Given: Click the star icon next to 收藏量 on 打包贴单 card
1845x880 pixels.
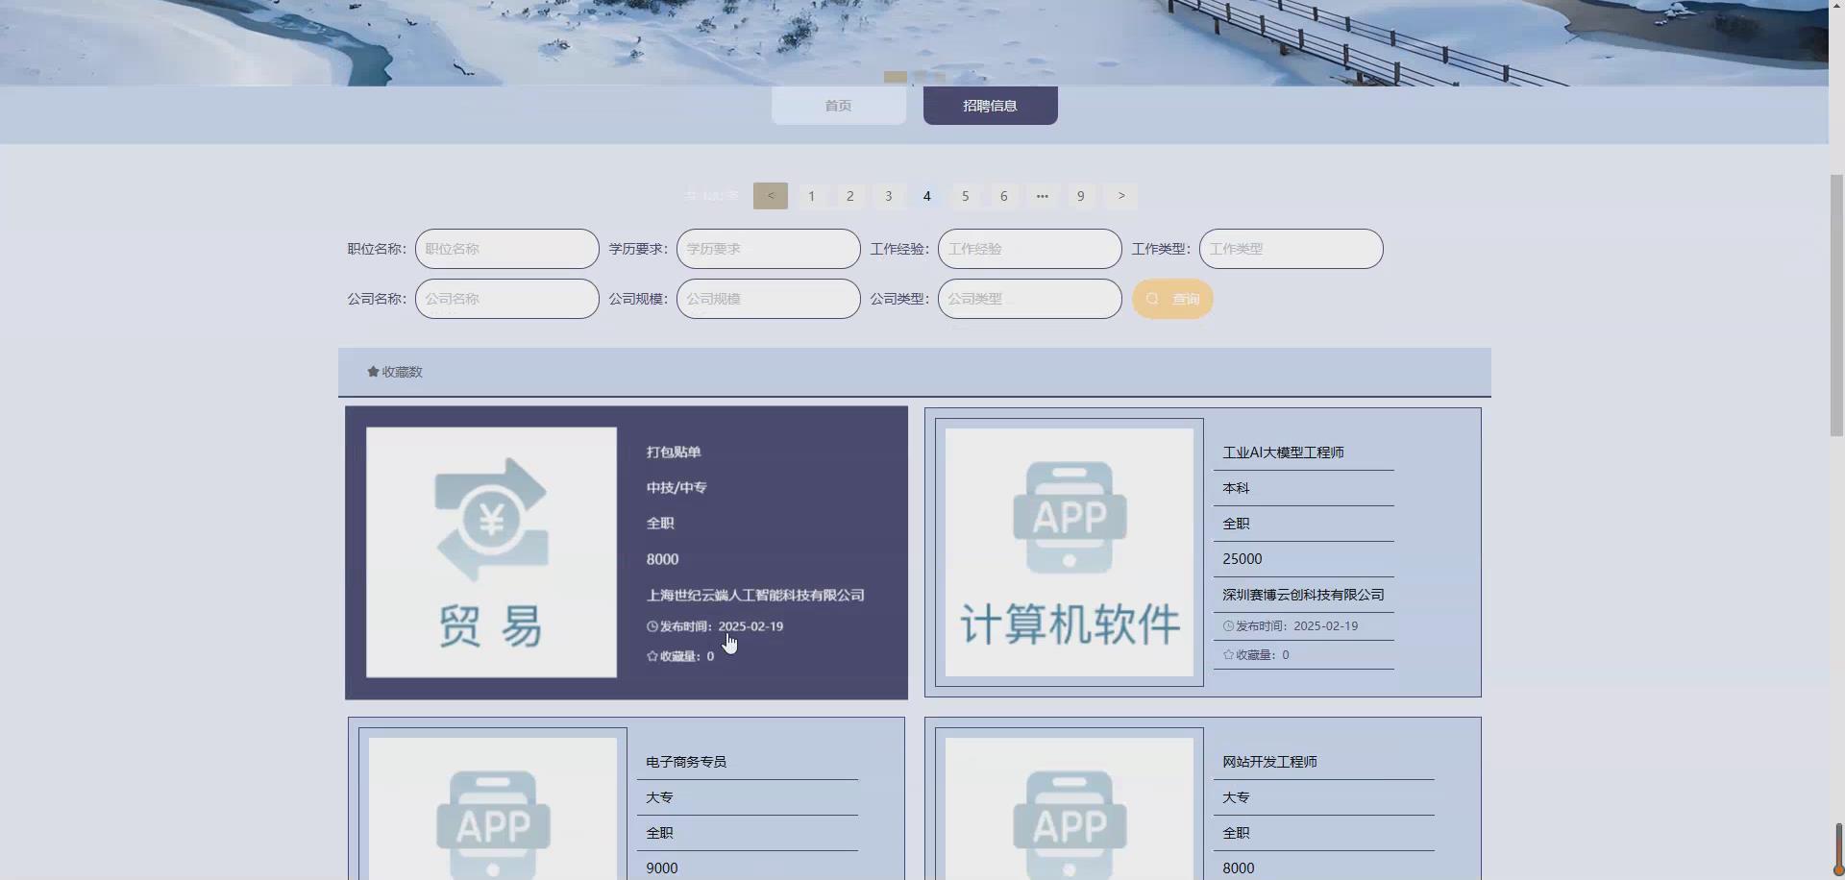Looking at the screenshot, I should 652,656.
